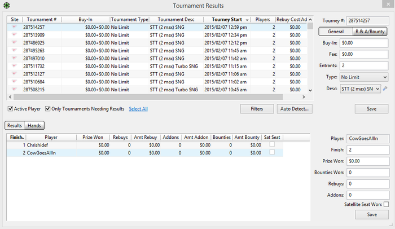The height and width of the screenshot is (229, 395).
Task: Click Tourney Start column sort arrow
Action: pyautogui.click(x=247, y=20)
